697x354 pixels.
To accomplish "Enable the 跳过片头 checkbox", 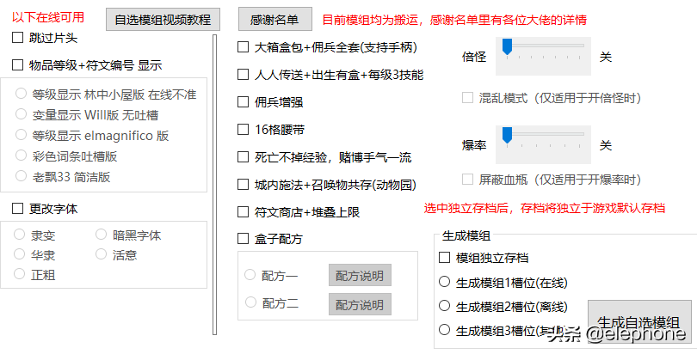I will 18,38.
